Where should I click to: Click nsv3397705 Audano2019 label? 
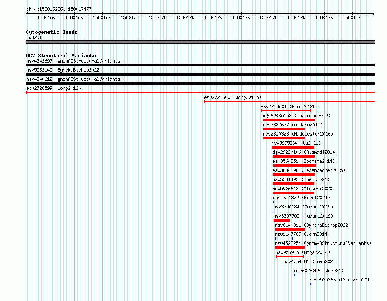[x=303, y=216]
